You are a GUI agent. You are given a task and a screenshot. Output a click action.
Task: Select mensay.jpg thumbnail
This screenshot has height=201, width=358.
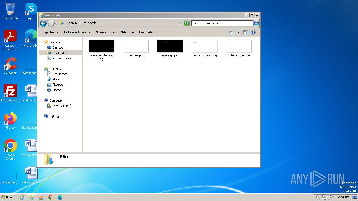click(x=170, y=46)
